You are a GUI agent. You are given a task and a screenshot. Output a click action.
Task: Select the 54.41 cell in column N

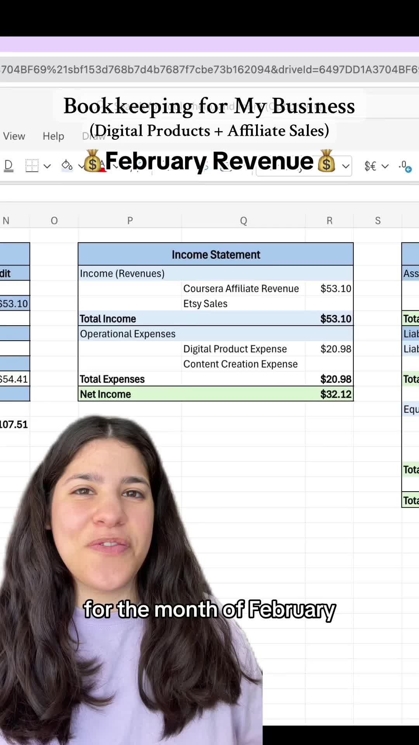(15, 379)
